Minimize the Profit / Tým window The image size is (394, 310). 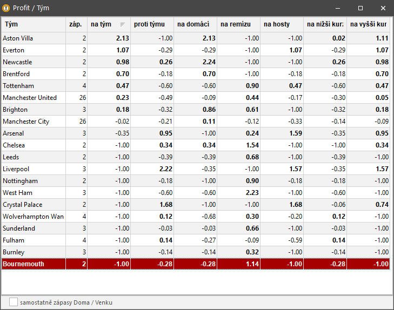338,8
